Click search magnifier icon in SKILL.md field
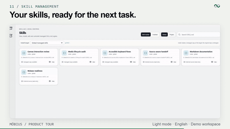230x129 pixels. click(x=179, y=35)
